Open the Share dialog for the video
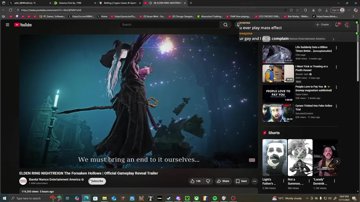This screenshot has width=360, height=202. coord(223,181)
